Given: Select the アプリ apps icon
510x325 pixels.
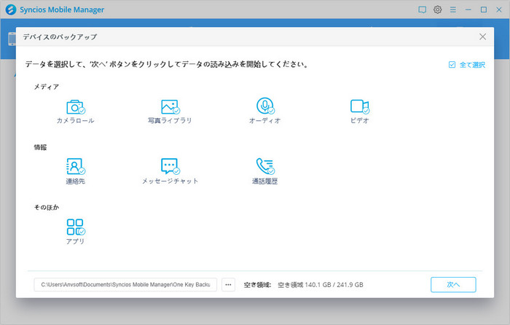Looking at the screenshot, I should coord(76,227).
